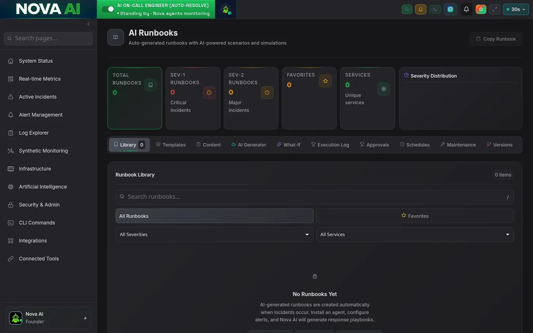
Task: Toggle the AI On-Call Engineer auto-resolve switch
Action: [108, 9]
